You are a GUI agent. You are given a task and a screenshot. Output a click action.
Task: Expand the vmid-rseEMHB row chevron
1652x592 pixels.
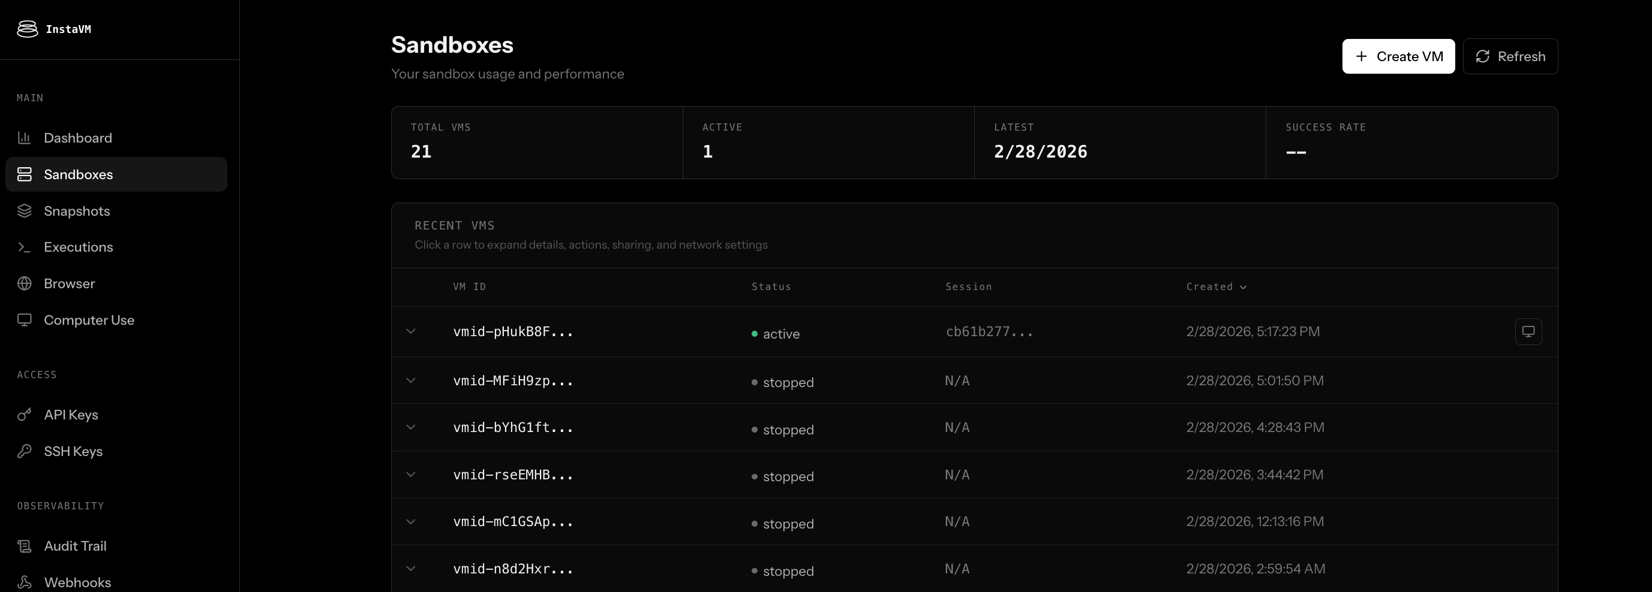[x=411, y=475]
